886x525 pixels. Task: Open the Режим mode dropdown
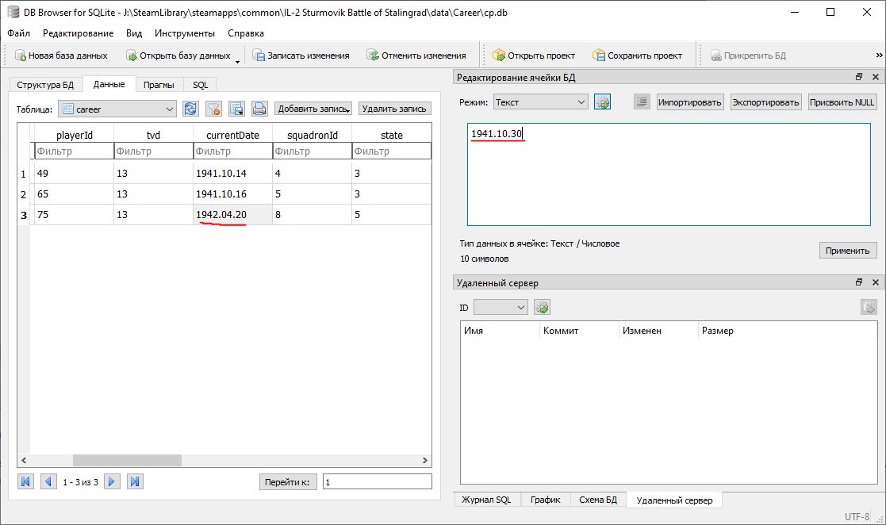point(541,102)
